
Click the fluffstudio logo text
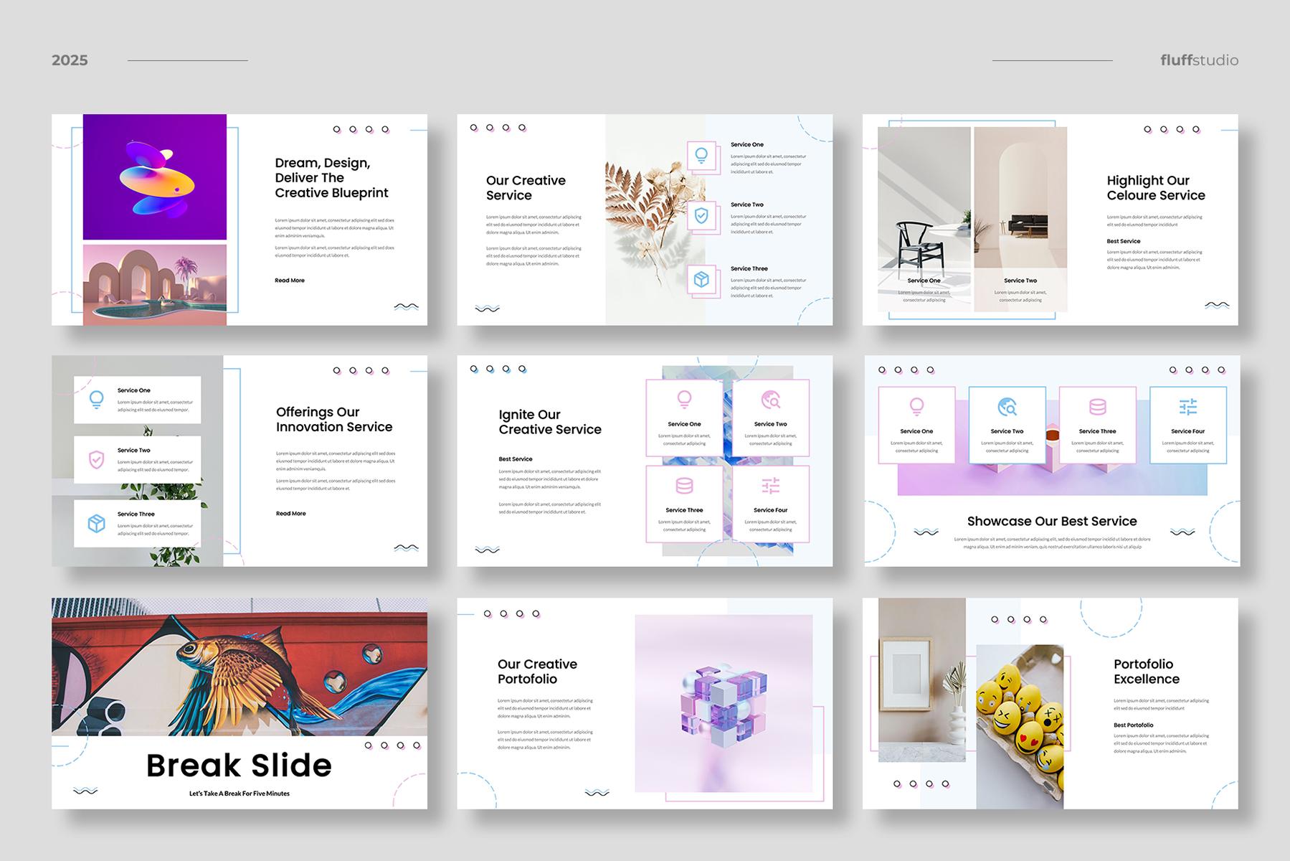(x=1199, y=60)
